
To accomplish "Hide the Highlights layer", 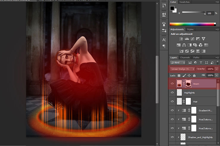I will pos(172,93).
